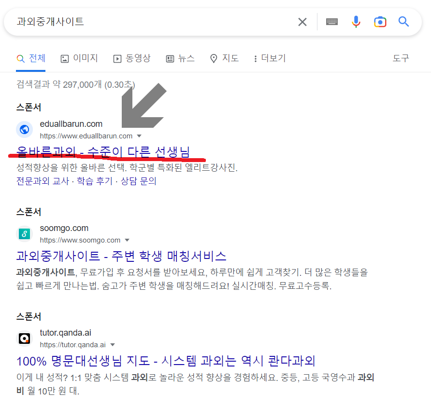Open the 더보기 search categories menu

pos(269,58)
